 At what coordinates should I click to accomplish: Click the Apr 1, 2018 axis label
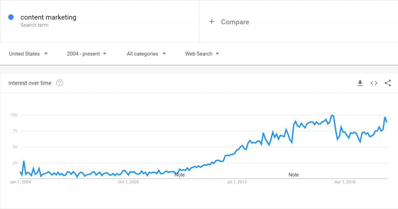point(345,182)
